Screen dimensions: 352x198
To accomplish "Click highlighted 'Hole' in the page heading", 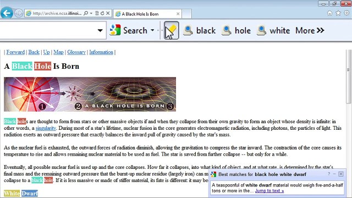I will [x=43, y=66].
